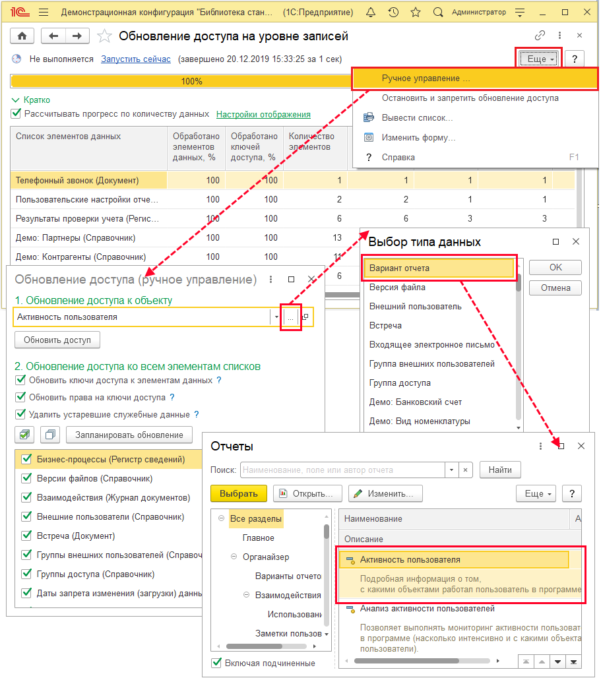Move to last item arrow in Отчеты

pos(574,662)
